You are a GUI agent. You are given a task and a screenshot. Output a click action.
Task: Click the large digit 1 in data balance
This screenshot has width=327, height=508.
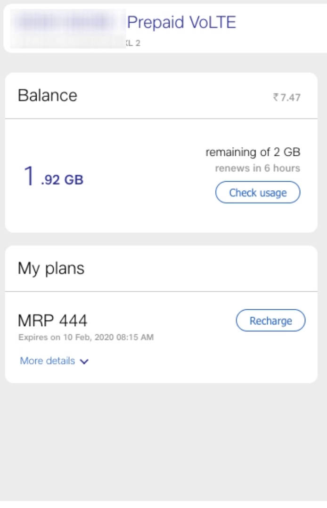(x=29, y=177)
